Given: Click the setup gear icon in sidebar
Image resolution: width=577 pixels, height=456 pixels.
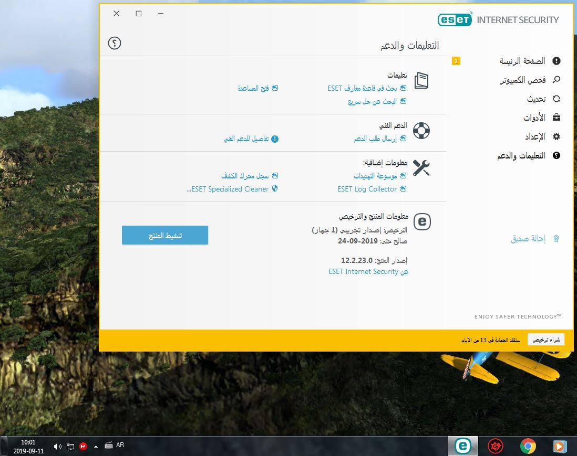Looking at the screenshot, I should [557, 136].
